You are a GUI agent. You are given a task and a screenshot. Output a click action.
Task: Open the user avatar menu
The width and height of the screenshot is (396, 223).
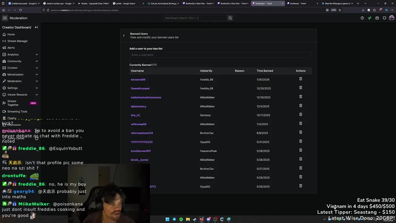coord(392,18)
